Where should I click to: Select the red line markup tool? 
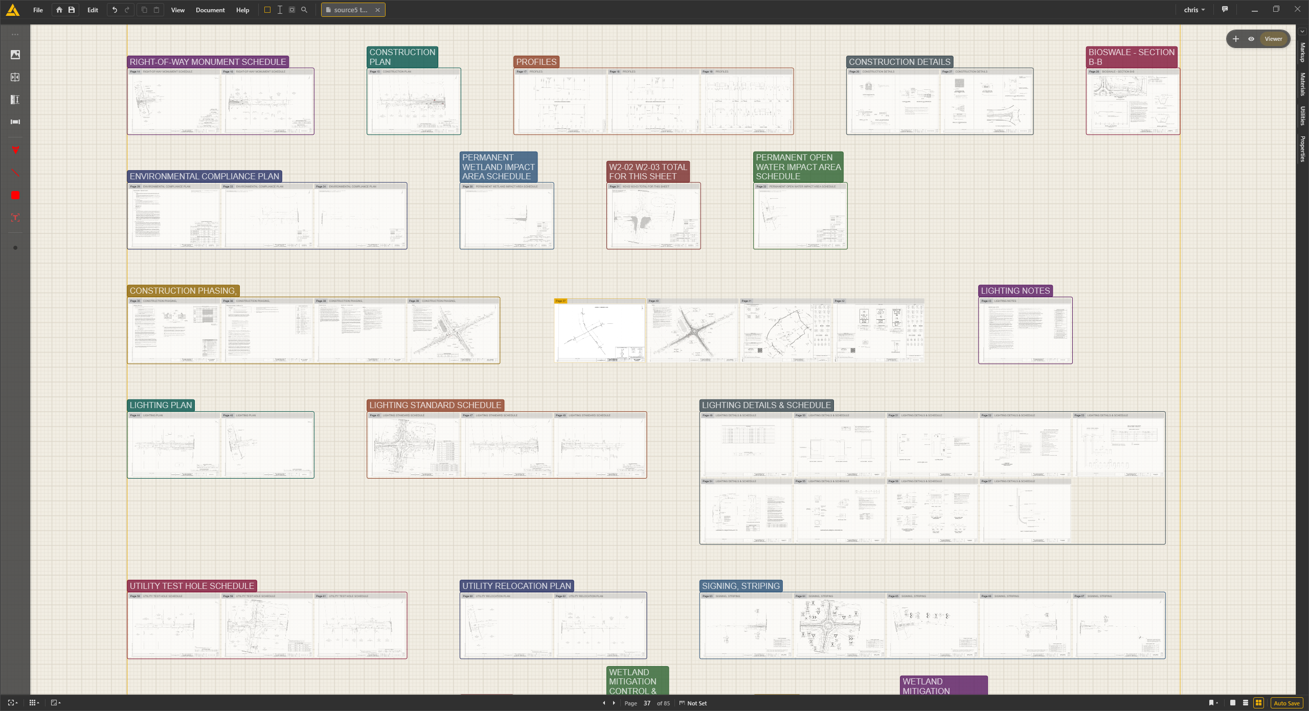15,173
